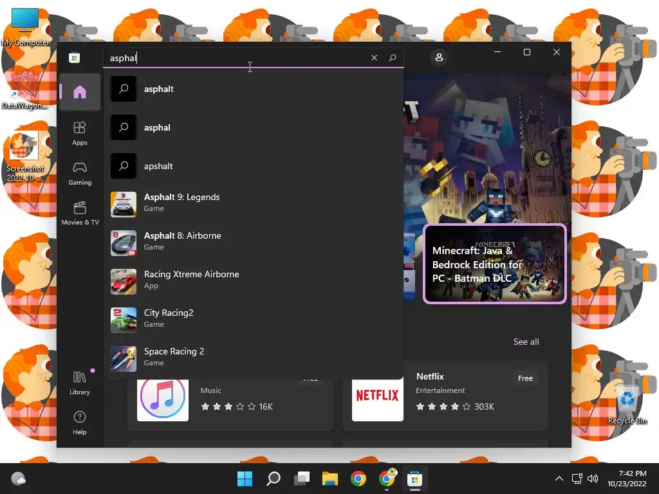This screenshot has height=494, width=659.
Task: Open Minecraft Batman DLC featured card
Action: [x=495, y=264]
